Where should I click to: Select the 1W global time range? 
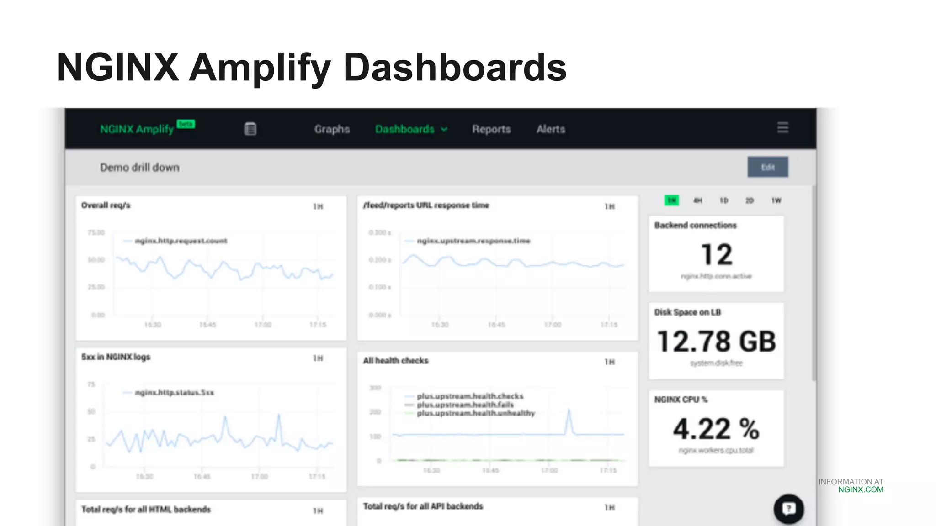coord(776,200)
